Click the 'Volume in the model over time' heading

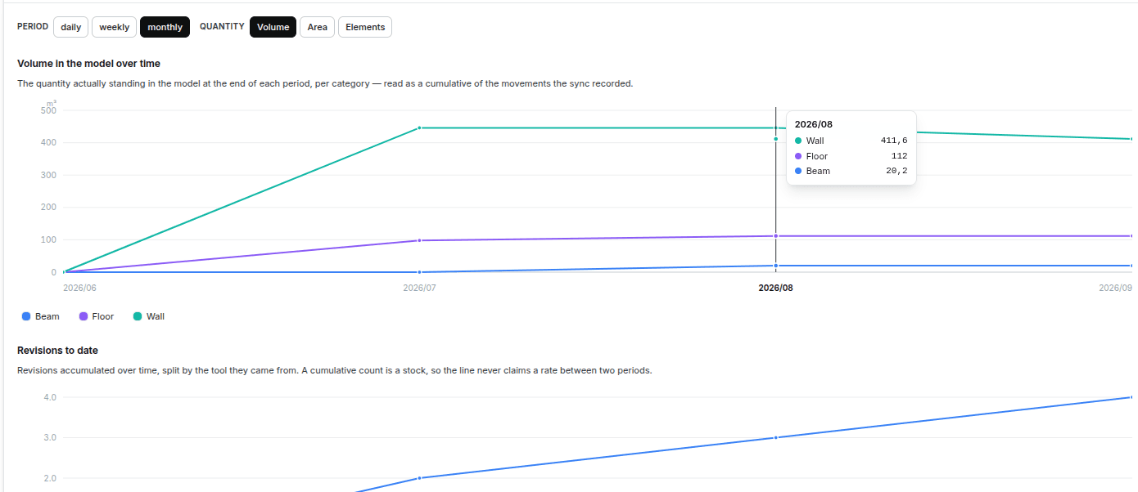88,63
